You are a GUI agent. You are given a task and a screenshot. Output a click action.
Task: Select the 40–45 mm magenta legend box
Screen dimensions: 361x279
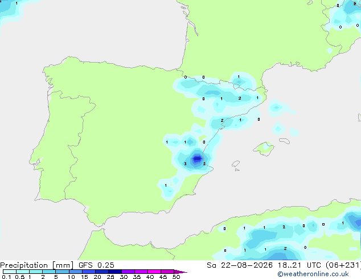[x=154, y=272]
